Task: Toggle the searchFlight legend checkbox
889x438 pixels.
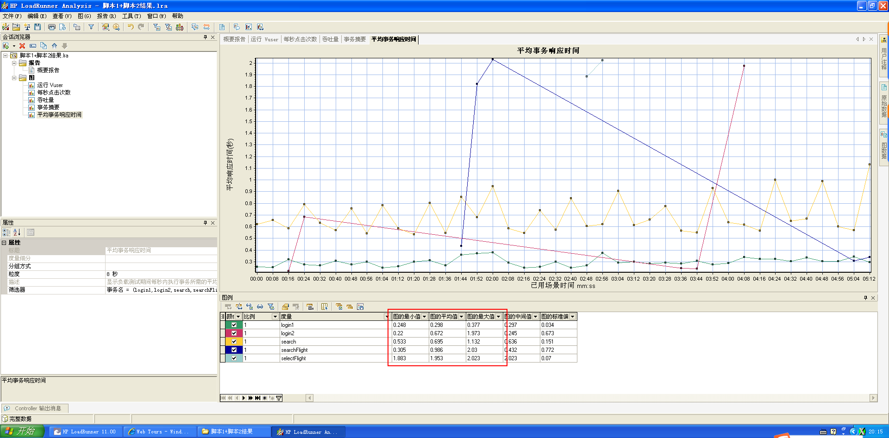Action: pos(234,350)
